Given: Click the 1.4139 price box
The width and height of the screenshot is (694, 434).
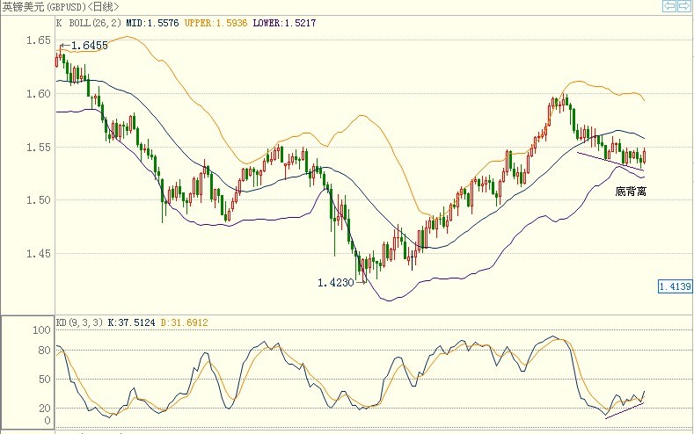Looking at the screenshot, I should point(675,286).
